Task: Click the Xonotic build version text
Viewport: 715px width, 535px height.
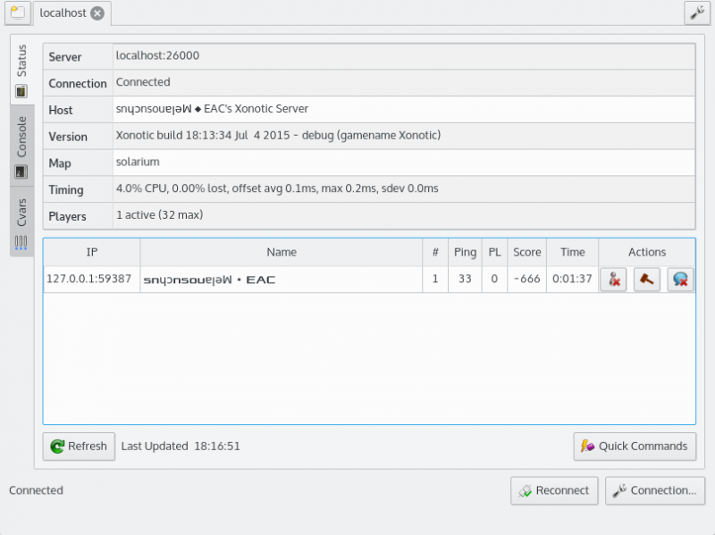Action: (x=278, y=136)
